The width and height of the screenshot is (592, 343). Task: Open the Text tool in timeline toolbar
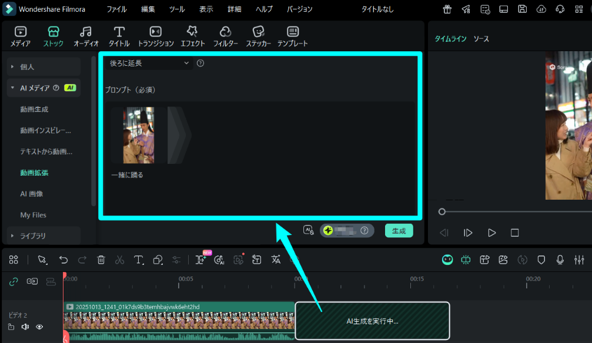click(x=138, y=259)
